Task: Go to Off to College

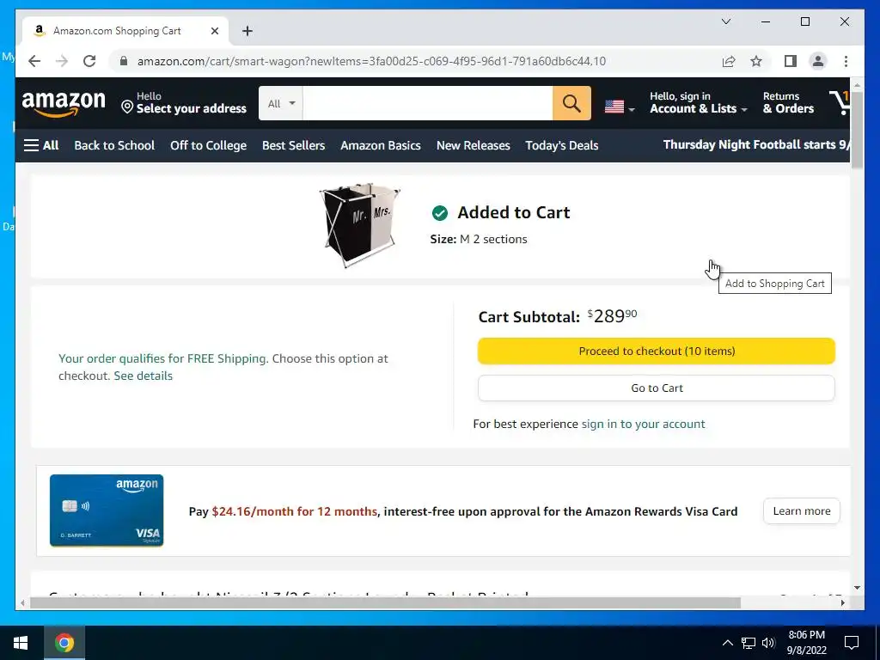Action: [208, 145]
